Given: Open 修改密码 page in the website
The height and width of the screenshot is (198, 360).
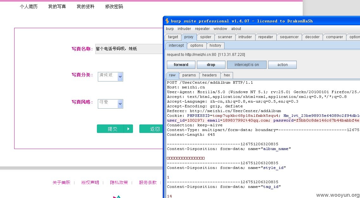Looking at the screenshot, I should tap(114, 7).
